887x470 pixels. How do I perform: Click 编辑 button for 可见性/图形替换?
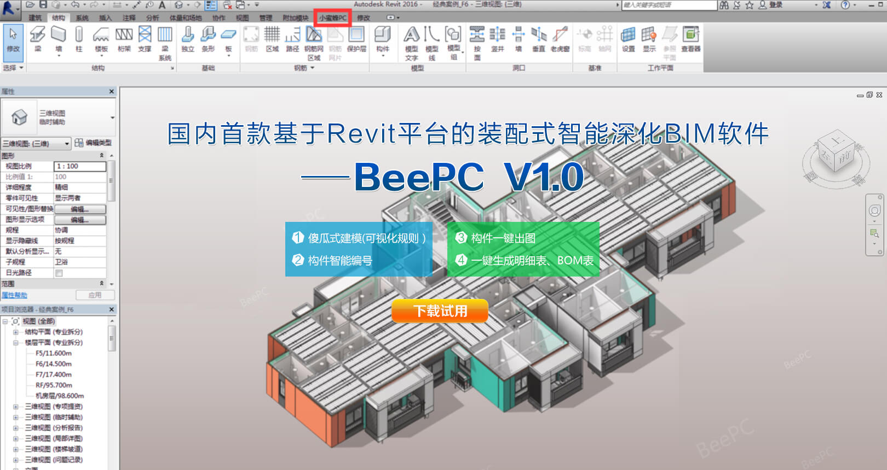(80, 209)
